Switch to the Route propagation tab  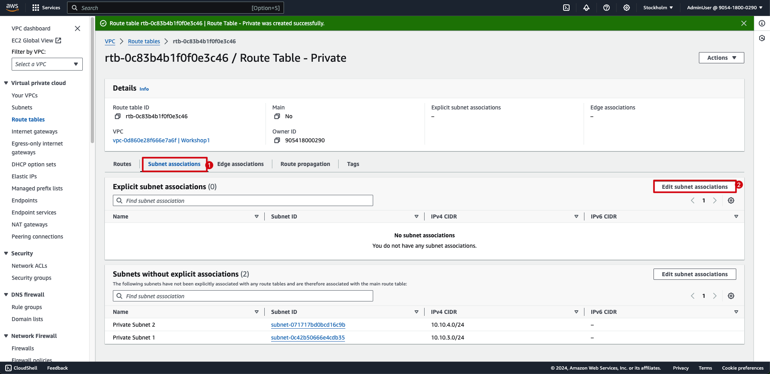tap(305, 164)
